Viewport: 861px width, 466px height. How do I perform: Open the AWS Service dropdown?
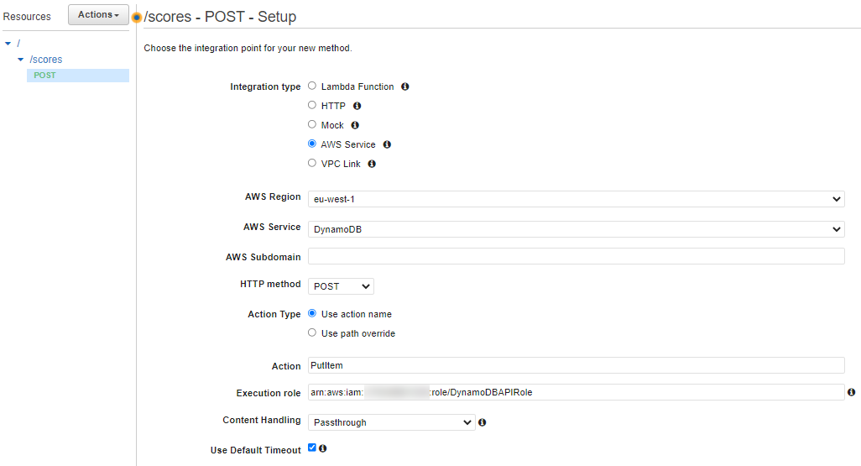coord(576,229)
